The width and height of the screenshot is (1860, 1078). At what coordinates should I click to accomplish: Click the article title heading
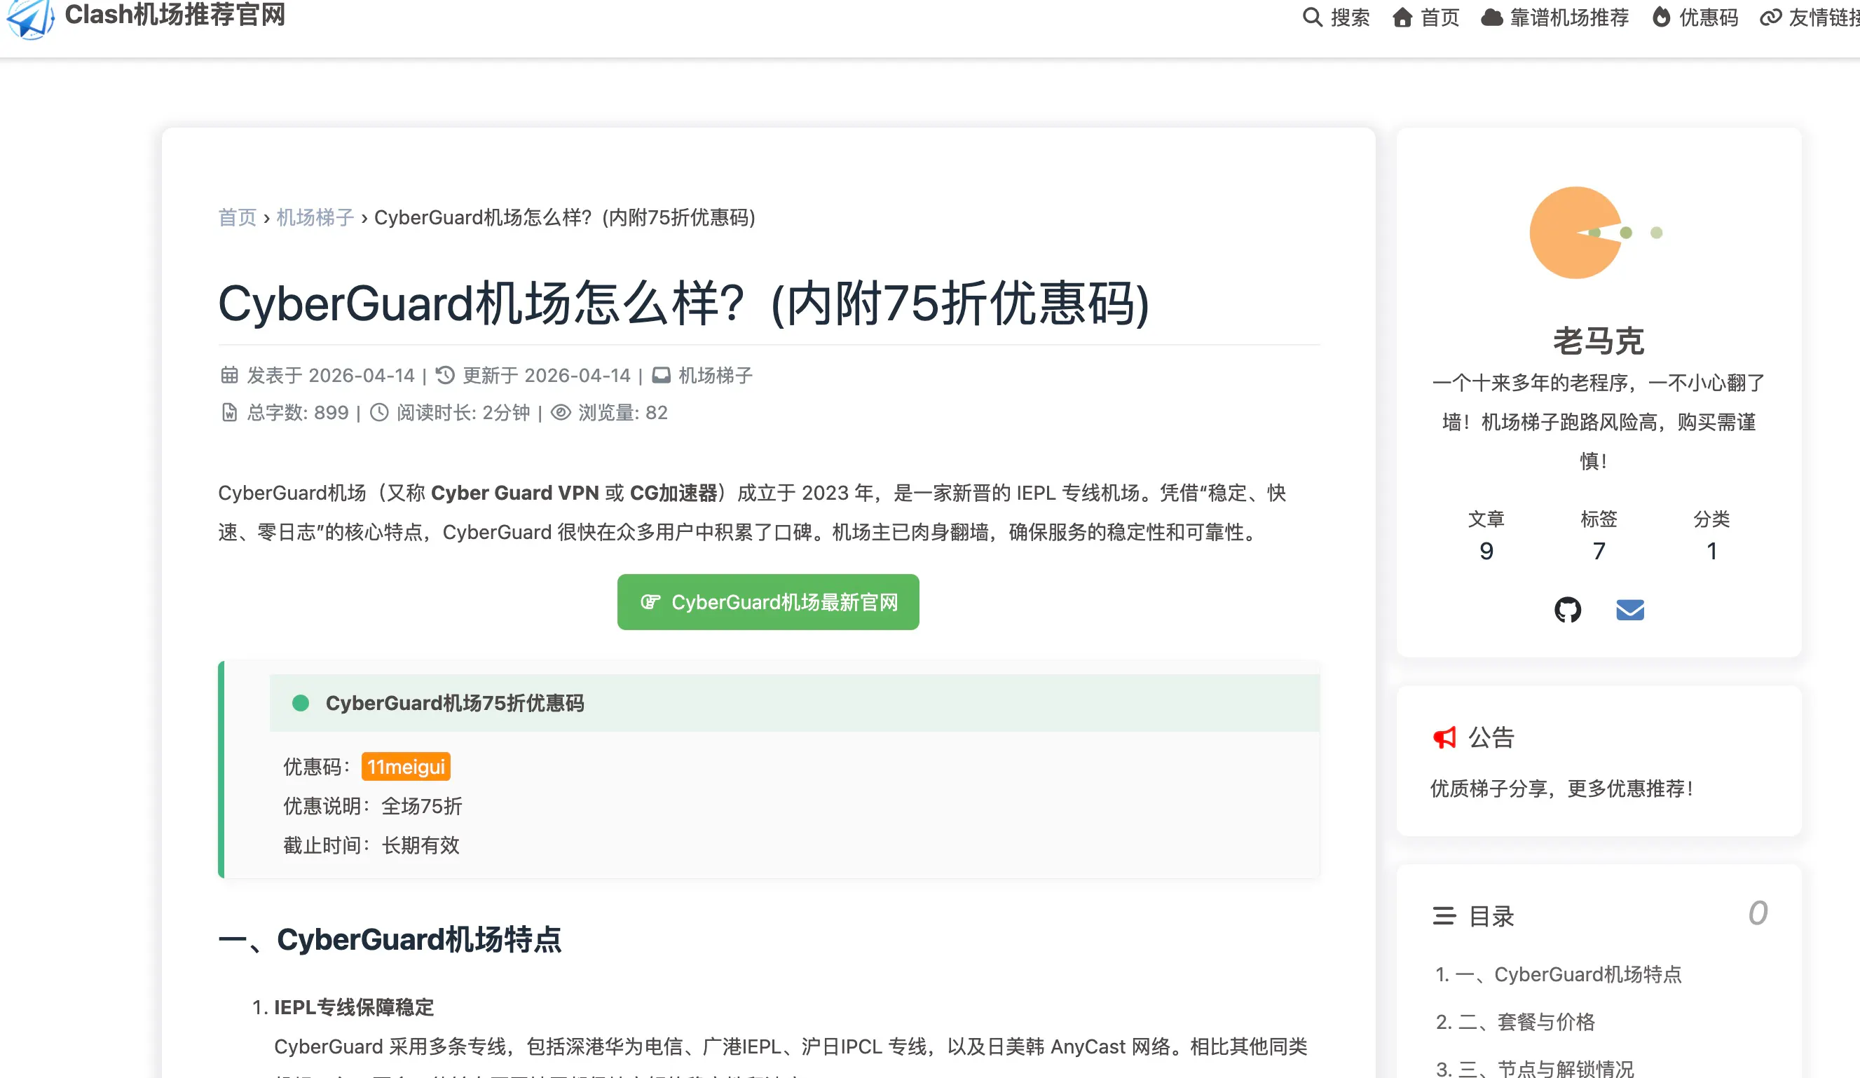[683, 303]
